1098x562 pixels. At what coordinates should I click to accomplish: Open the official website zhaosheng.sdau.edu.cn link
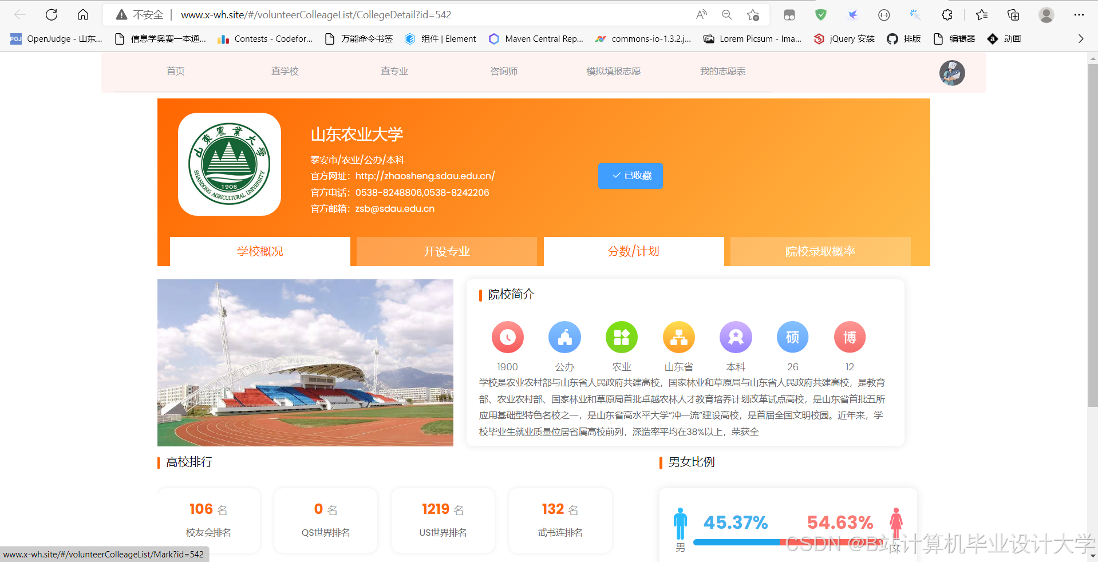point(425,176)
